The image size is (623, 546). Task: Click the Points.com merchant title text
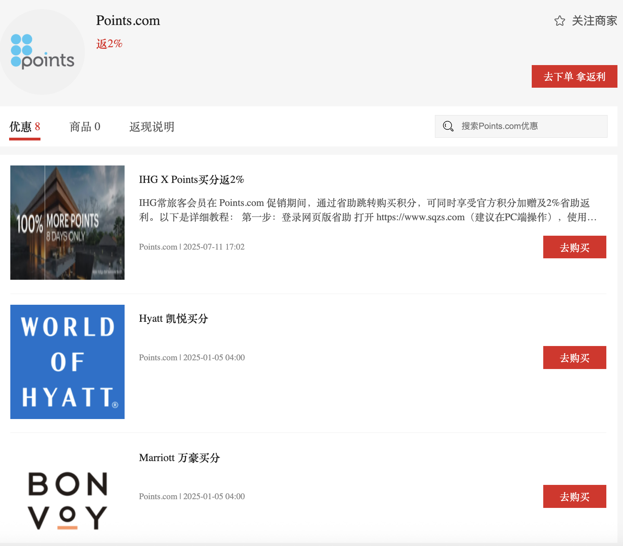coord(128,21)
